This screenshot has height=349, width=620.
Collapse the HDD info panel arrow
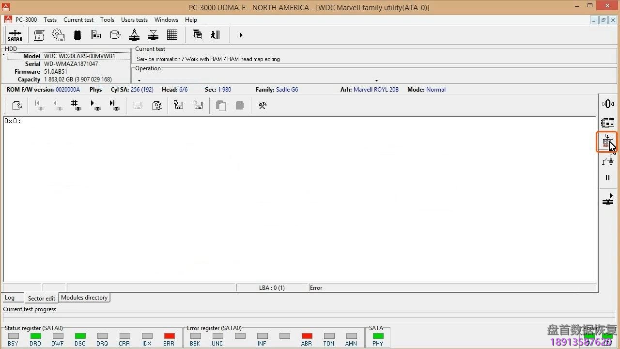4,55
